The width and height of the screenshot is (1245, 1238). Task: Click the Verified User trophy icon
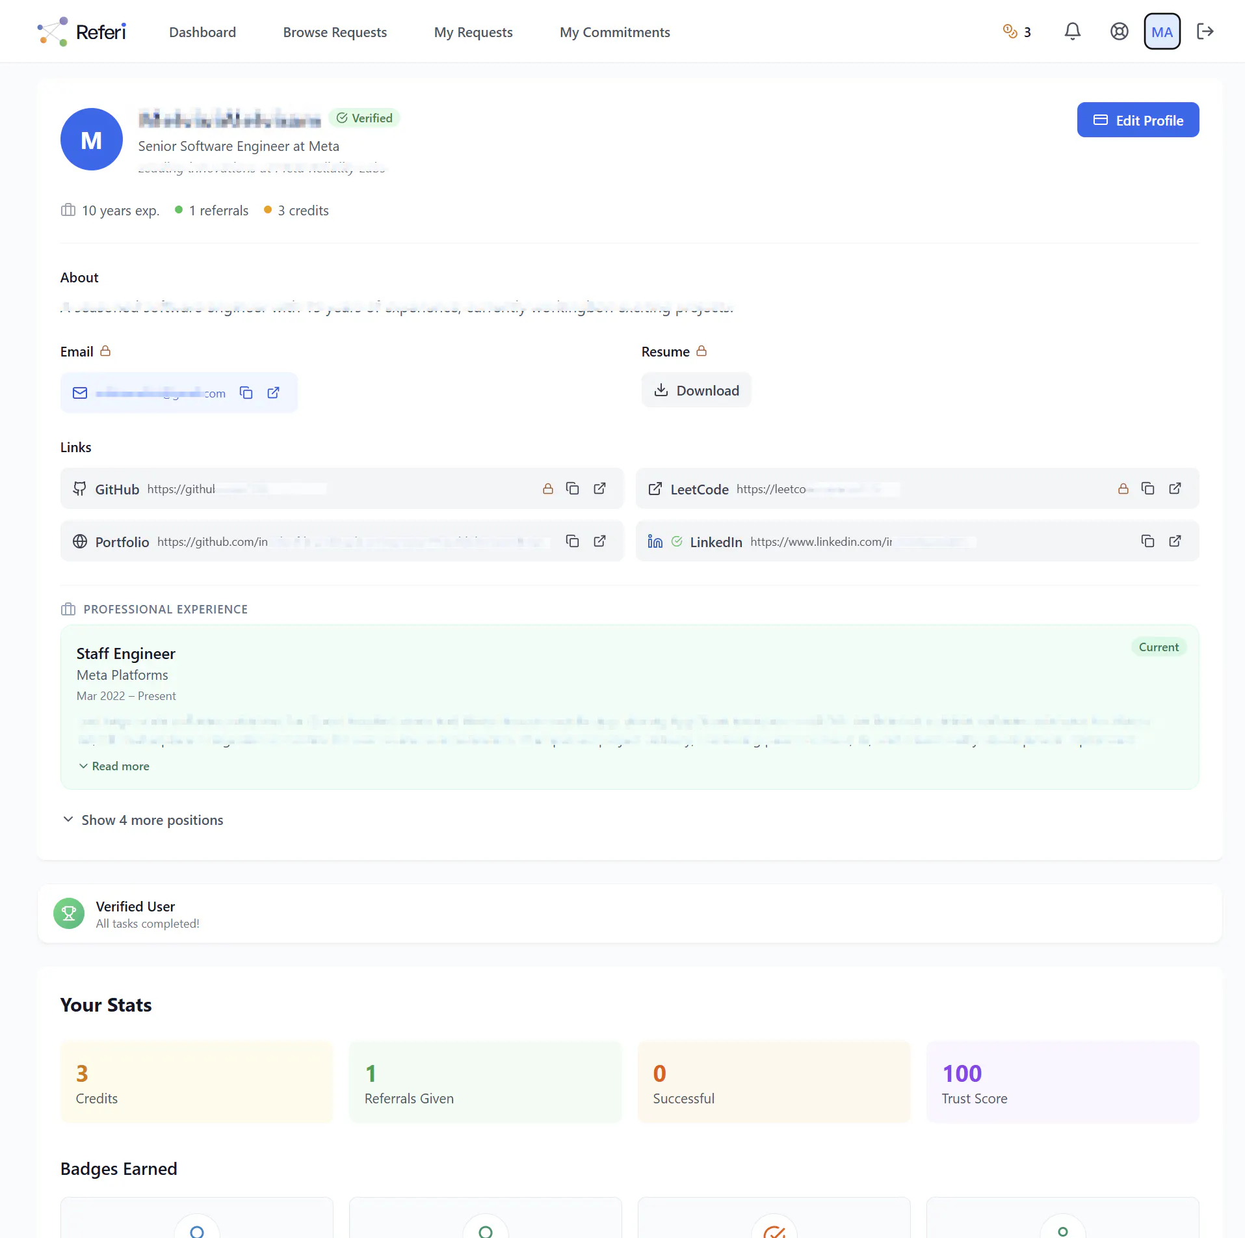(68, 913)
